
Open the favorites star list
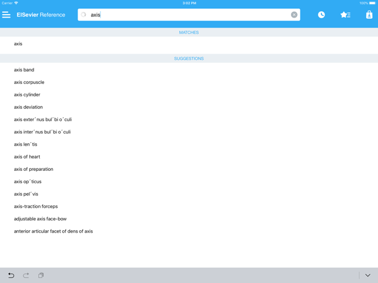click(345, 15)
